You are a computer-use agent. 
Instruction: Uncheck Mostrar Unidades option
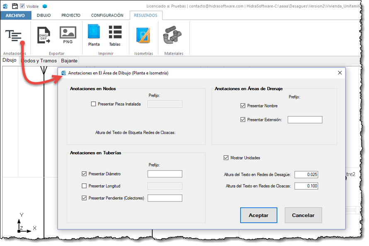[226, 158]
